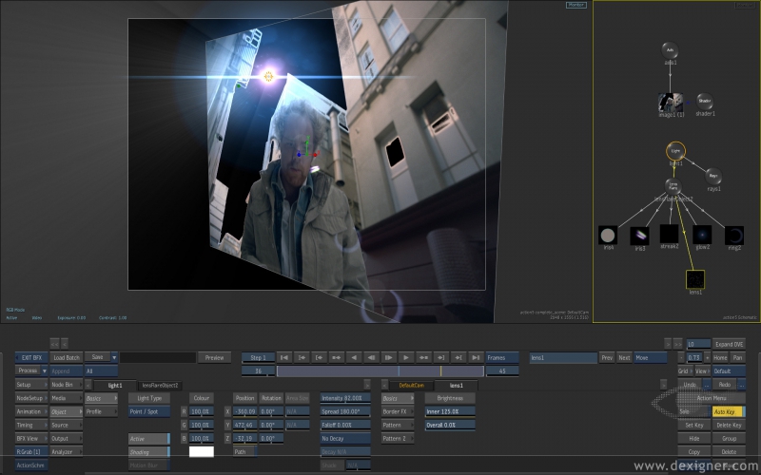Viewport: 761px width, 475px height.
Task: Step forward one frame
Action: [x=388, y=358]
